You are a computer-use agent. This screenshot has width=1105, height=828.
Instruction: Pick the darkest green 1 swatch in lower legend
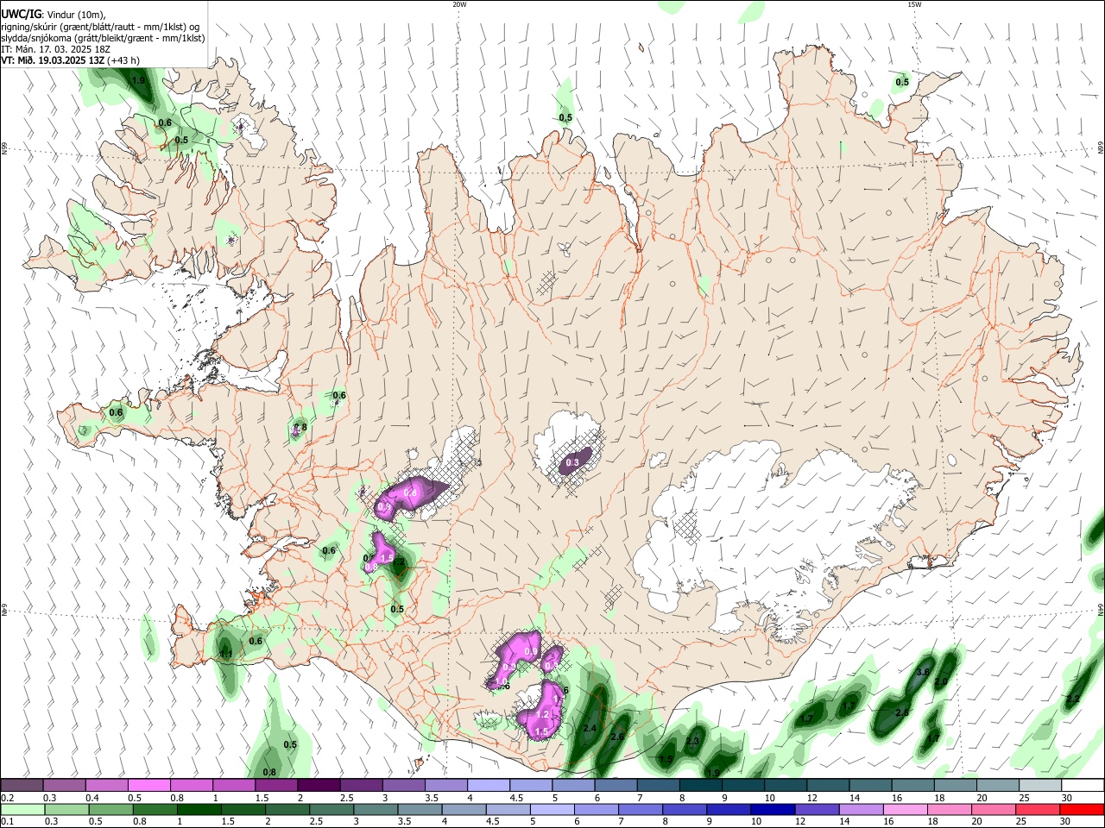(198, 809)
